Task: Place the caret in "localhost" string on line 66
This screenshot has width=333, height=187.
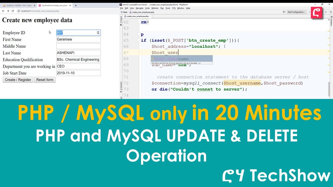Action: pos(203,46)
